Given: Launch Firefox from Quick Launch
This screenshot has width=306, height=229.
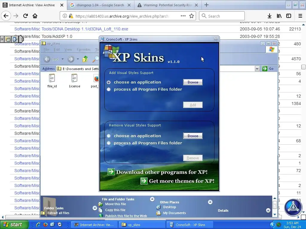Looking at the screenshot, I should (x=45, y=225).
